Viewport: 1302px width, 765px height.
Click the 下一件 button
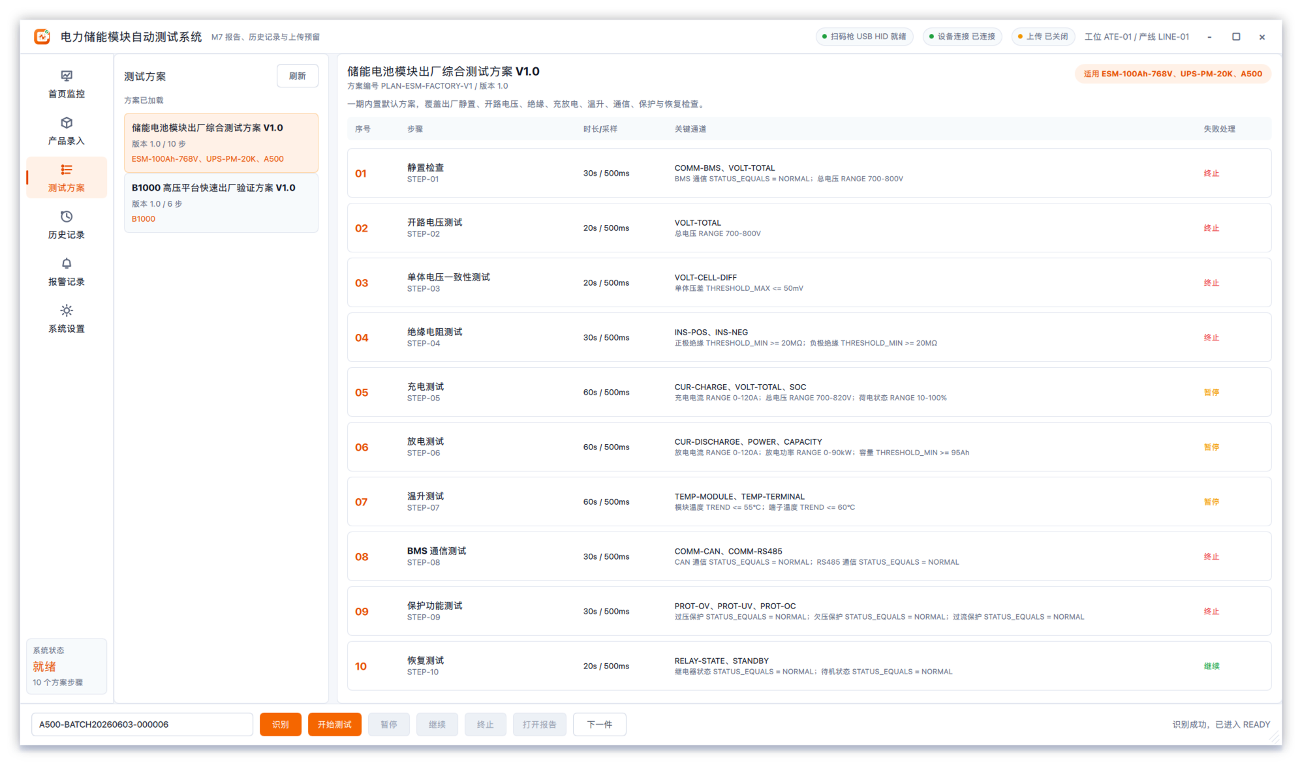600,725
